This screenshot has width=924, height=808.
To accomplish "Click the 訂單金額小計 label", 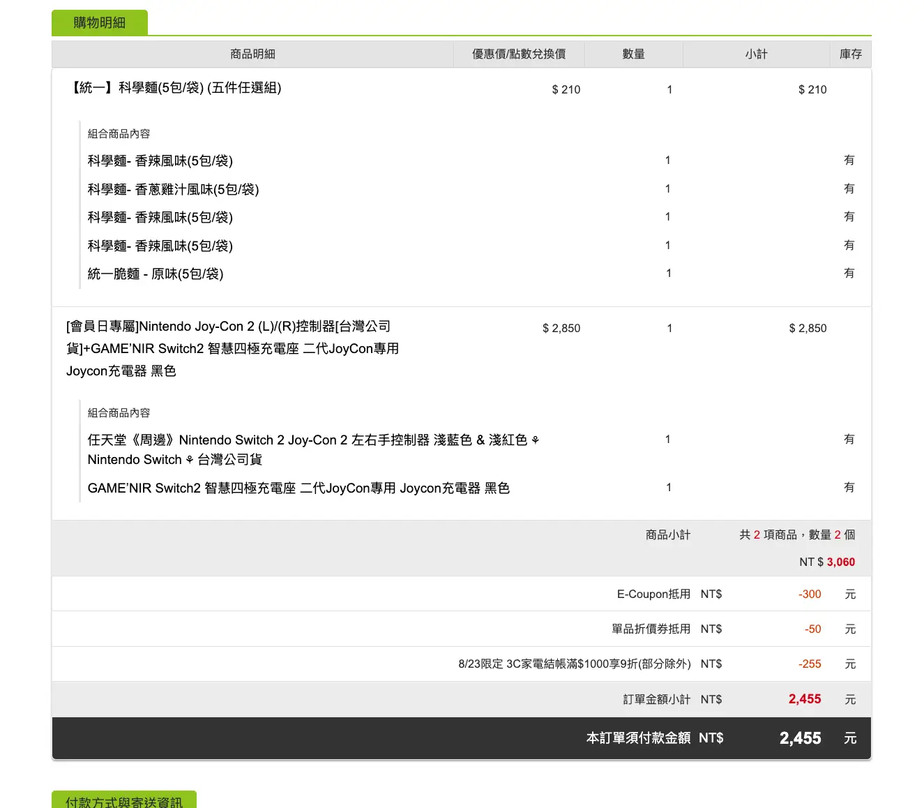I will (657, 700).
